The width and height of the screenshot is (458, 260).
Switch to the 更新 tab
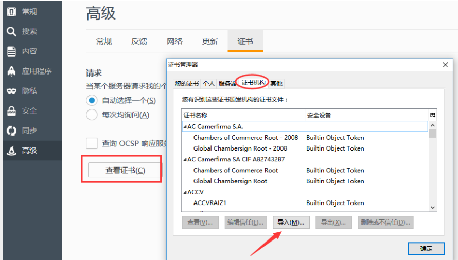pyautogui.click(x=210, y=42)
